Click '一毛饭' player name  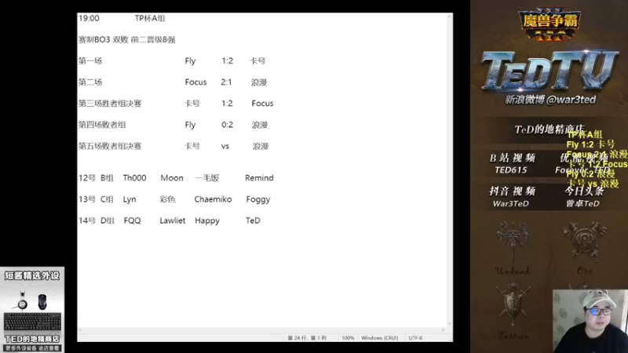coord(207,178)
